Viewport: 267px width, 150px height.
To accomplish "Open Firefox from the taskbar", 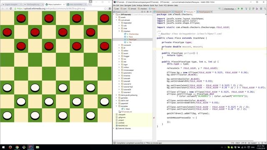I will pos(10,147).
